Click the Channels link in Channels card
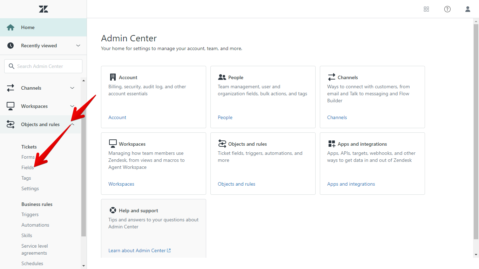Image resolution: width=479 pixels, height=269 pixels. 337,117
